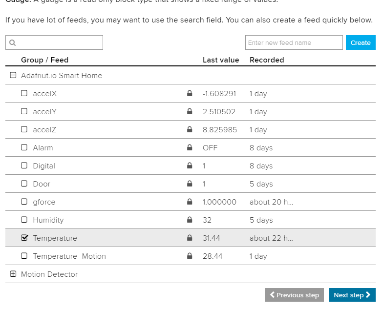Select the accelZ feed checkbox
The image size is (383, 310).
24,129
